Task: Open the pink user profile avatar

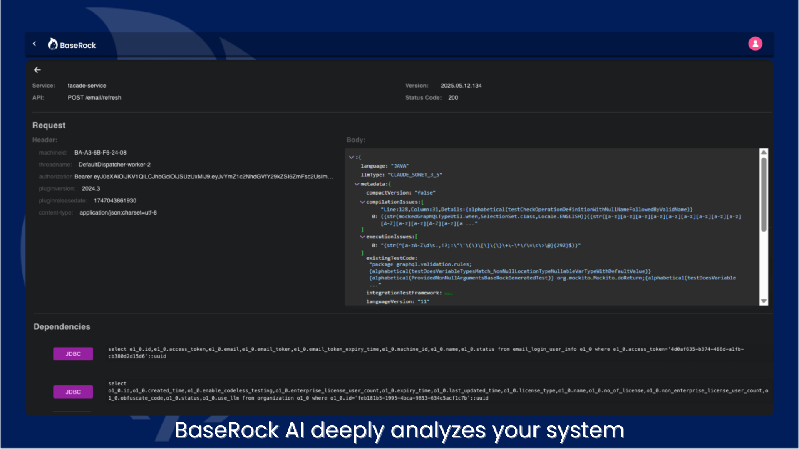Action: (x=755, y=44)
